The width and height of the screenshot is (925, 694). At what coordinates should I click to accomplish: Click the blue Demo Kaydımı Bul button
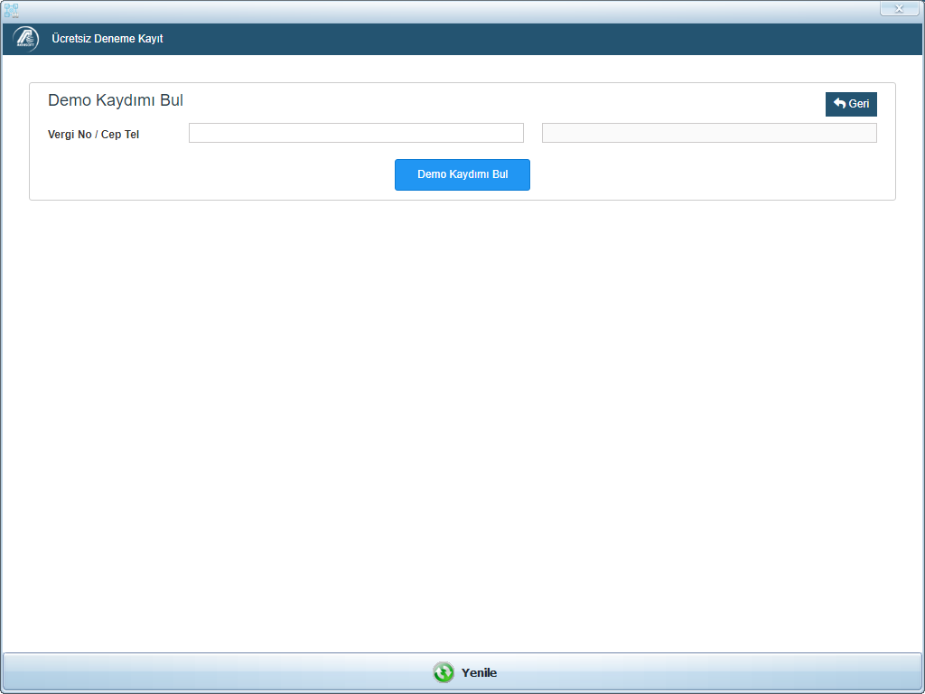pos(462,174)
